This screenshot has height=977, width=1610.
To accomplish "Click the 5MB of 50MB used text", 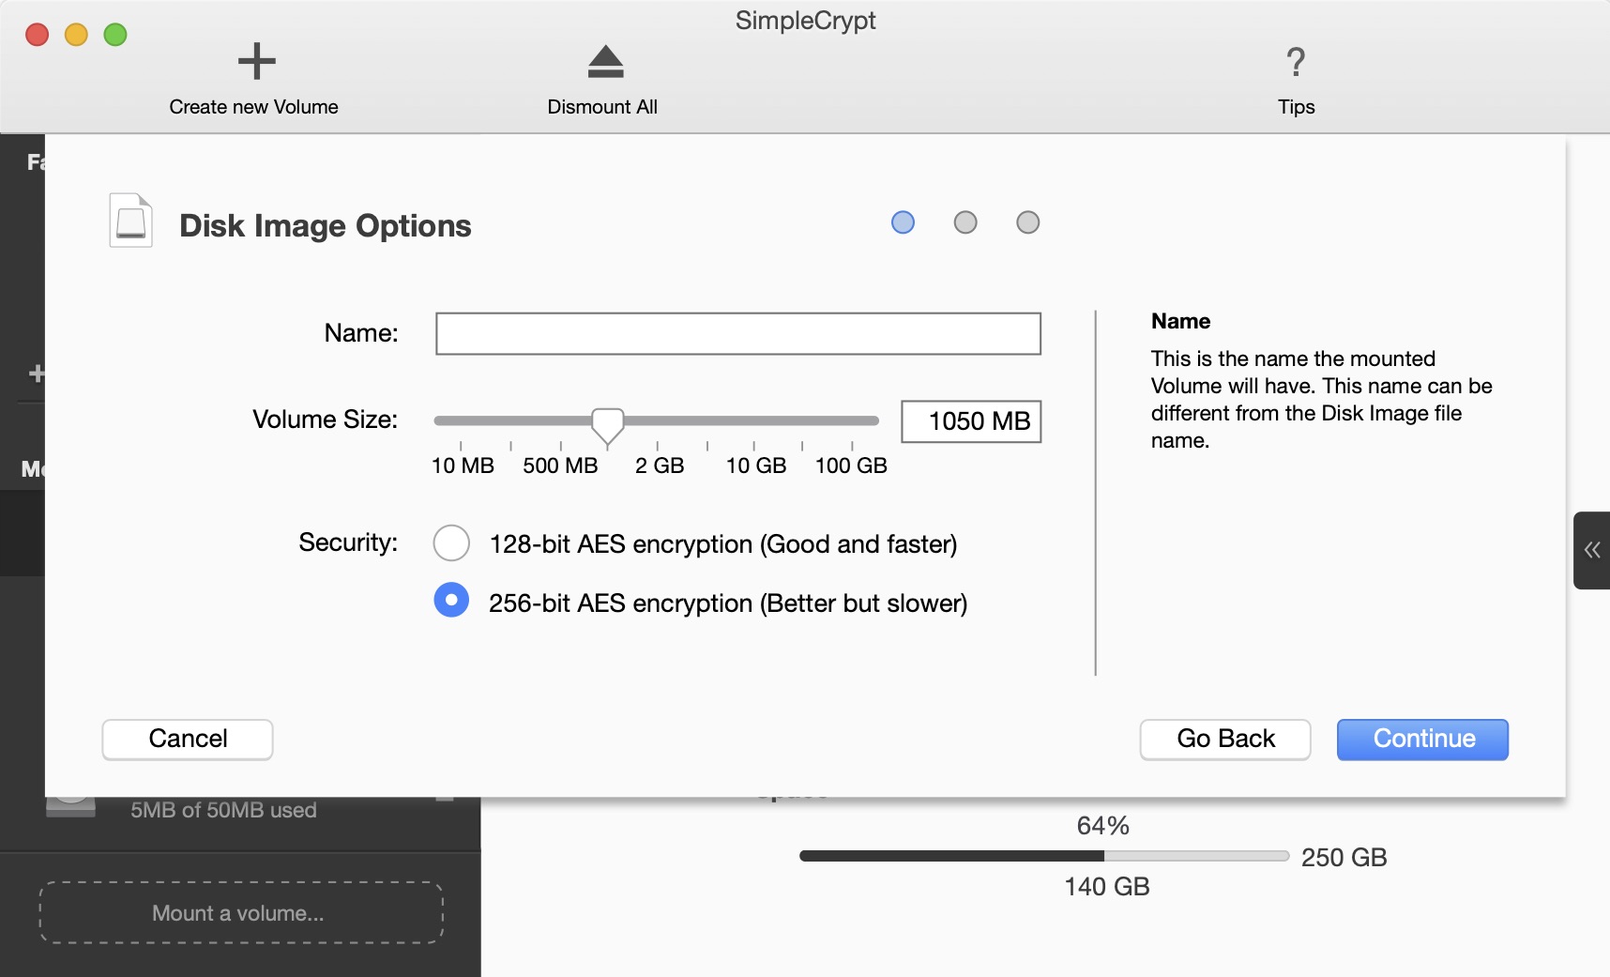I will [x=223, y=810].
